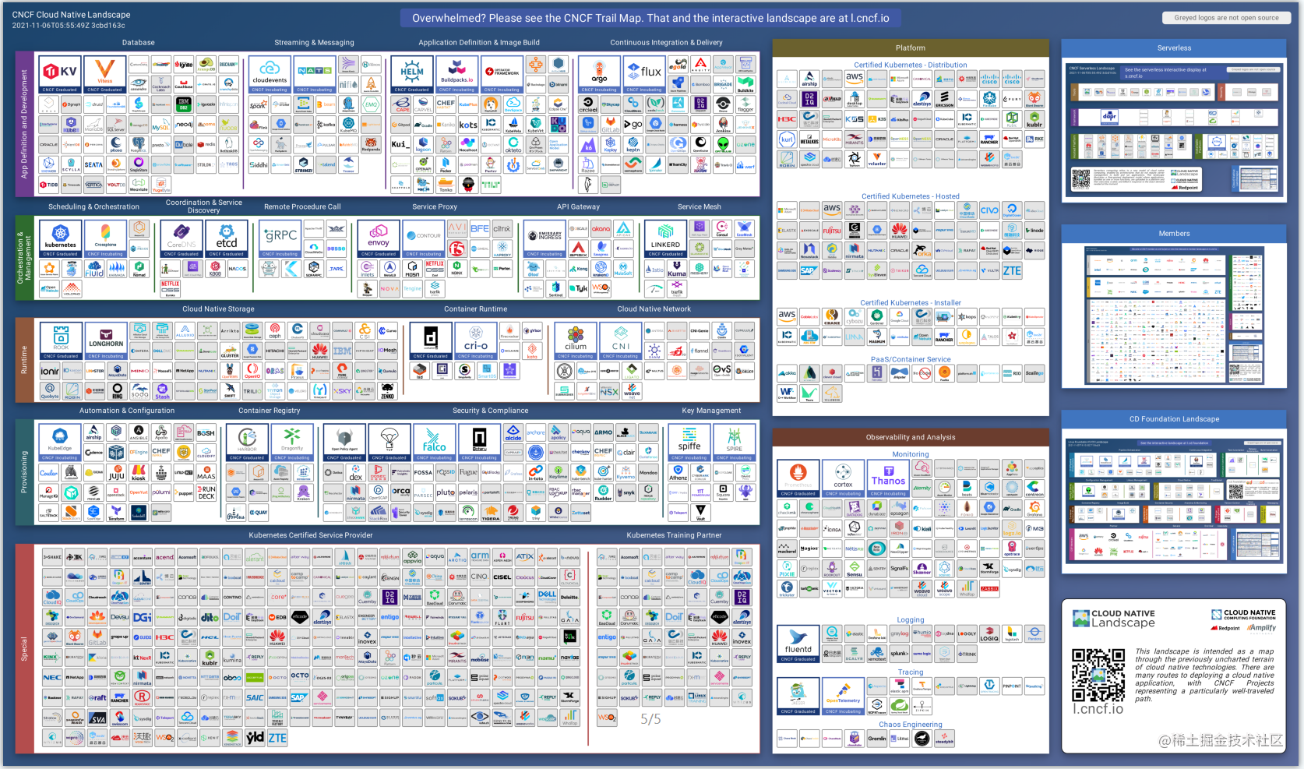Viewport: 1304px width, 769px height.
Task: Select the cri-o logo card
Action: click(476, 340)
